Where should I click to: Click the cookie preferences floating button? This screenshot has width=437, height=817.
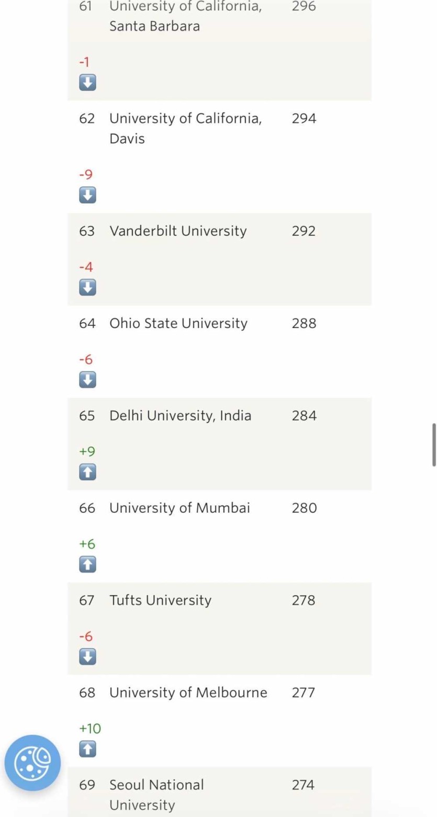(32, 763)
